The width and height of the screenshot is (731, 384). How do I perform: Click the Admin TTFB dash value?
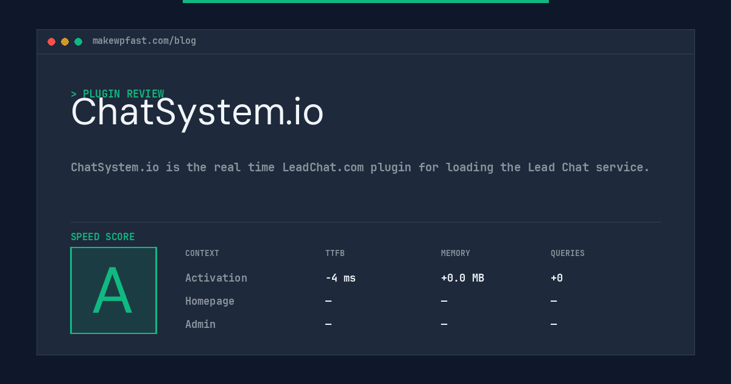328,324
